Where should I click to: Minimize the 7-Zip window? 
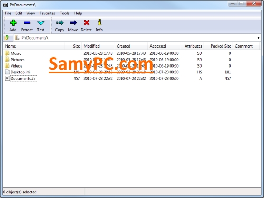[233, 4]
